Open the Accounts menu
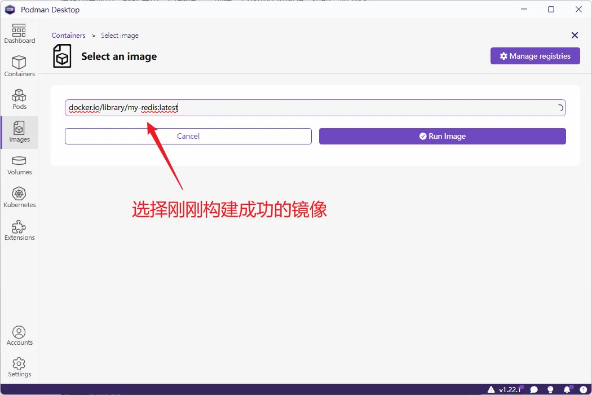Image resolution: width=592 pixels, height=395 pixels. pos(19,335)
